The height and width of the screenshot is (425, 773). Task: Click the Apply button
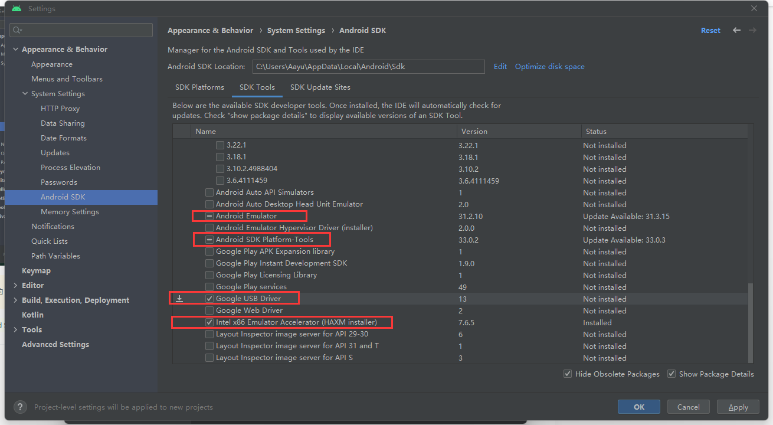click(x=738, y=407)
